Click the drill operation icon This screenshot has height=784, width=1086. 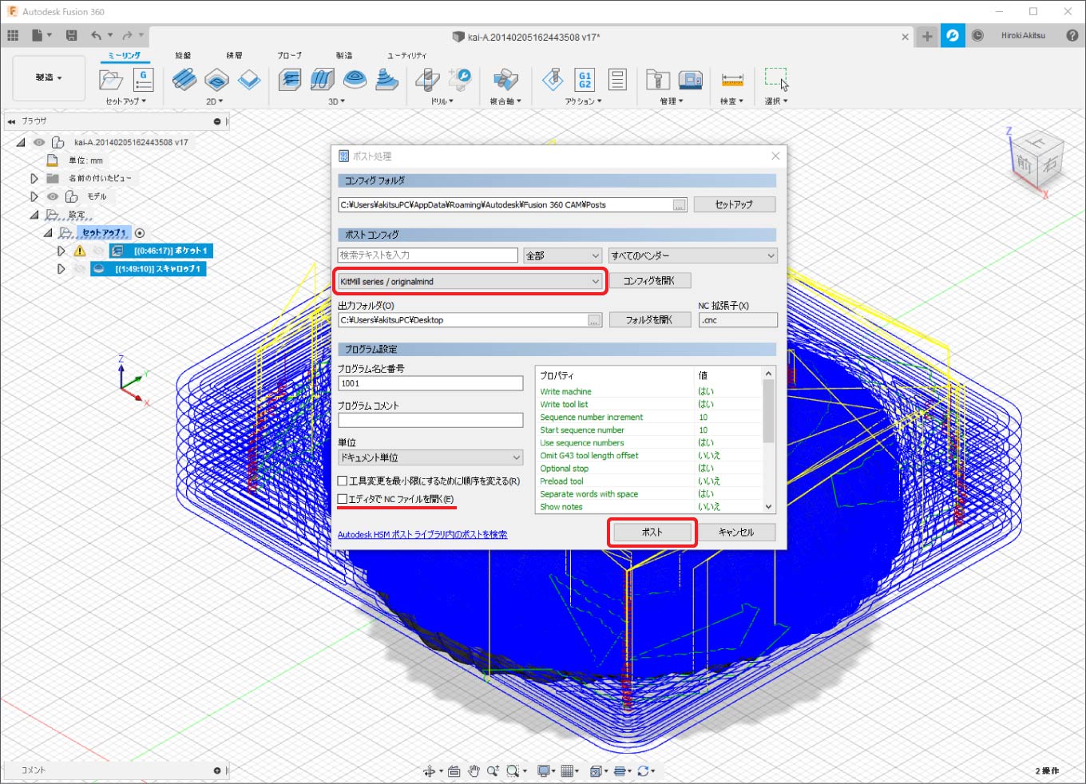[427, 80]
